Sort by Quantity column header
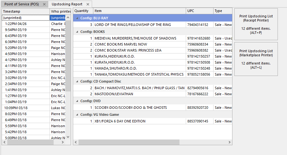287x155 pixels. coord(83,11)
